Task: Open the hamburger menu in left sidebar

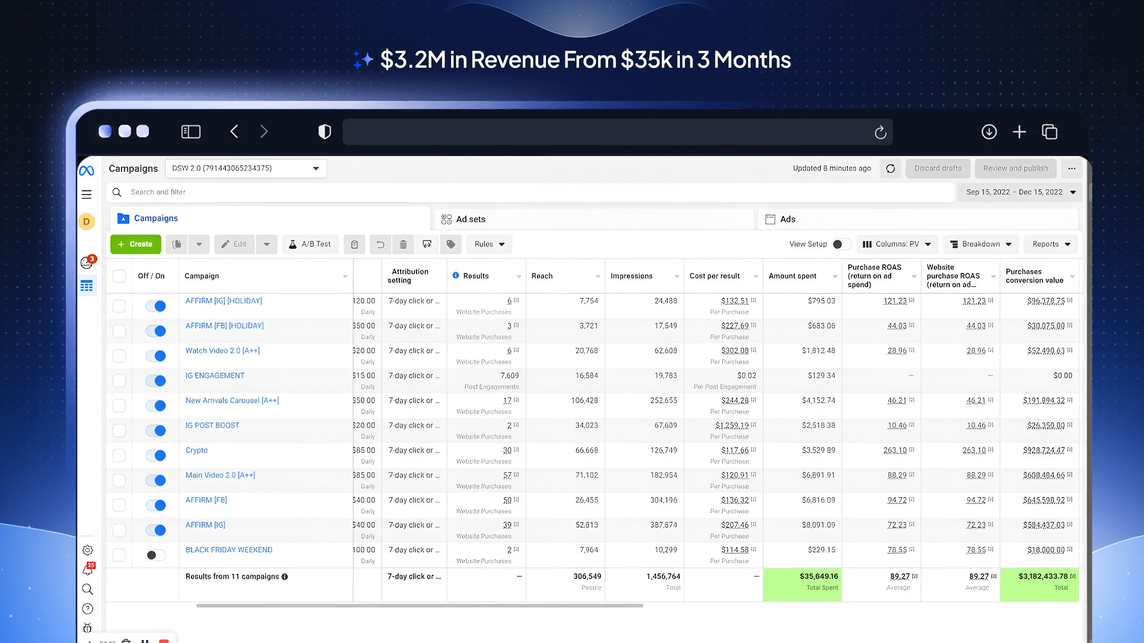Action: [86, 195]
